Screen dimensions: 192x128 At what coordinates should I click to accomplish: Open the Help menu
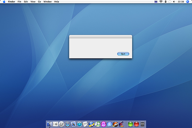(57, 2)
